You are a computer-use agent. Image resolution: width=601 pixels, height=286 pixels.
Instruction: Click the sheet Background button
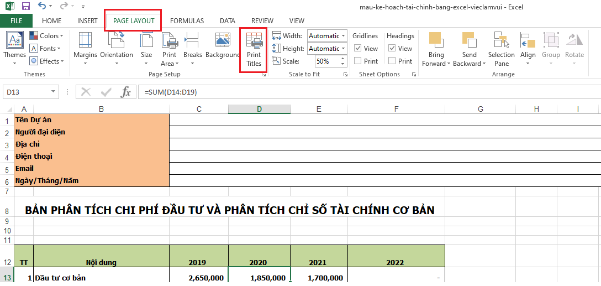click(x=222, y=45)
